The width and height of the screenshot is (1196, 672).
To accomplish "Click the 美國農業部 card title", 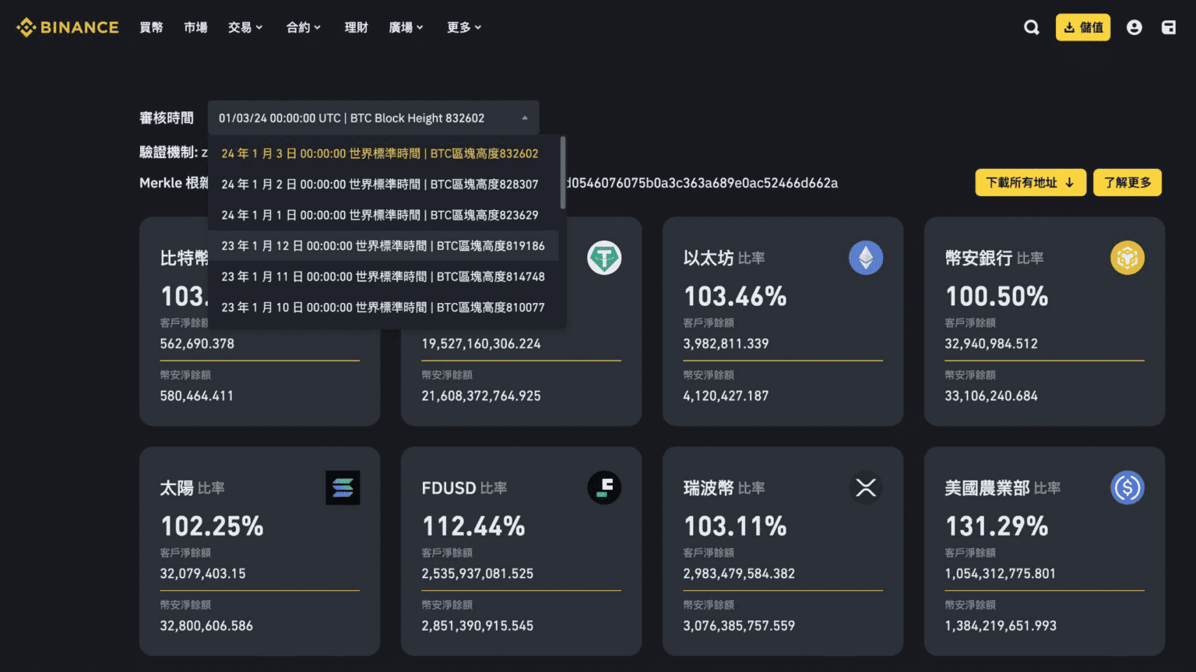I will click(x=987, y=487).
